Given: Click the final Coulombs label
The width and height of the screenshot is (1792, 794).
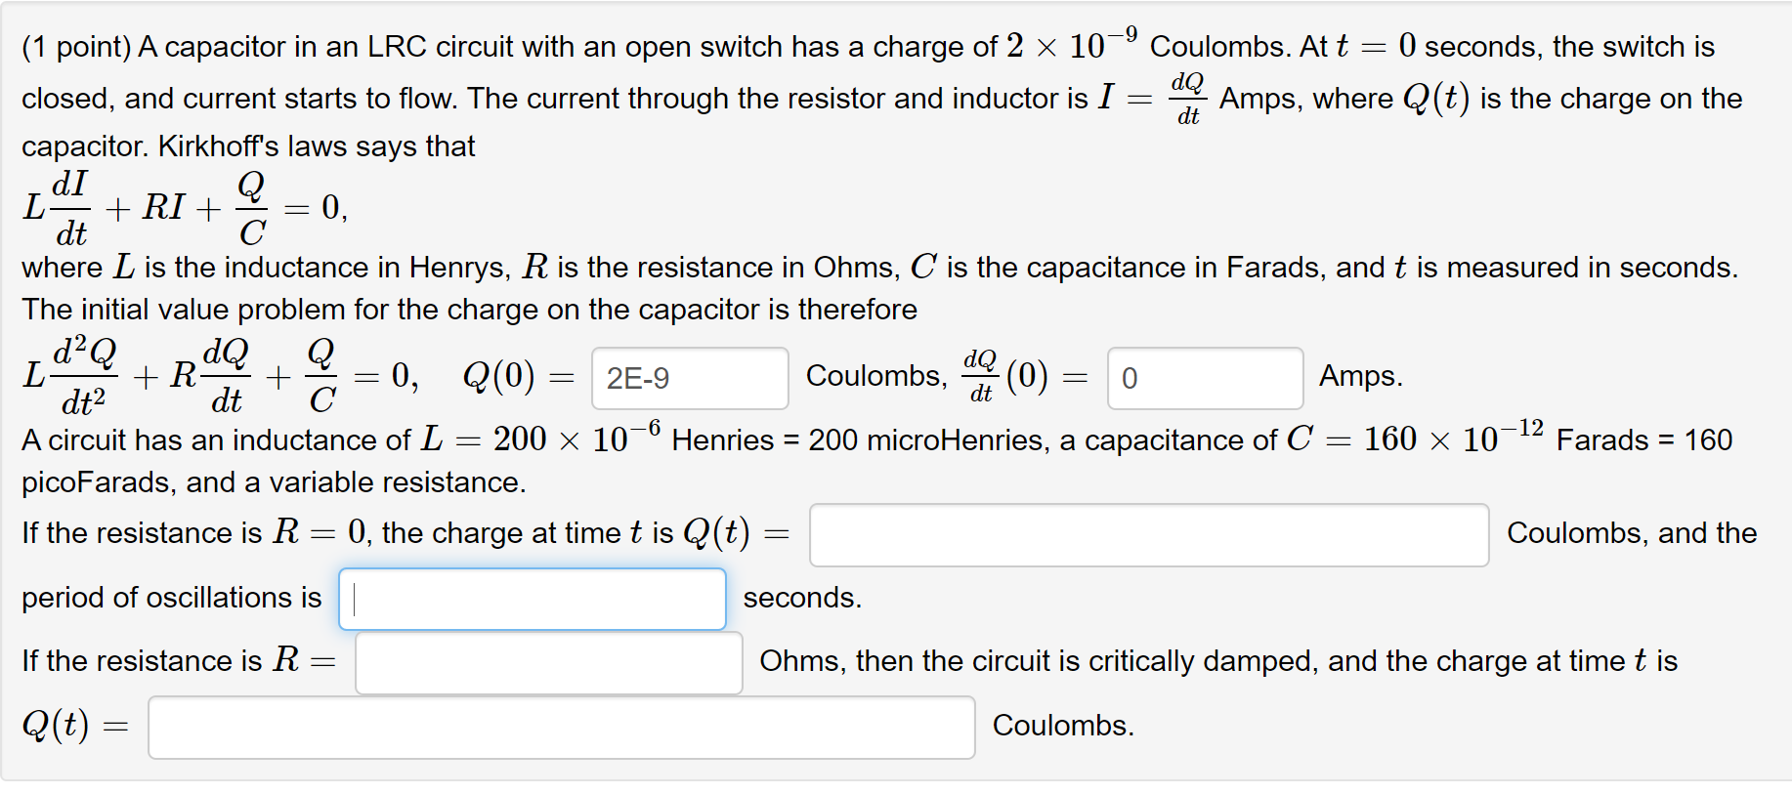Looking at the screenshot, I should 1062,726.
